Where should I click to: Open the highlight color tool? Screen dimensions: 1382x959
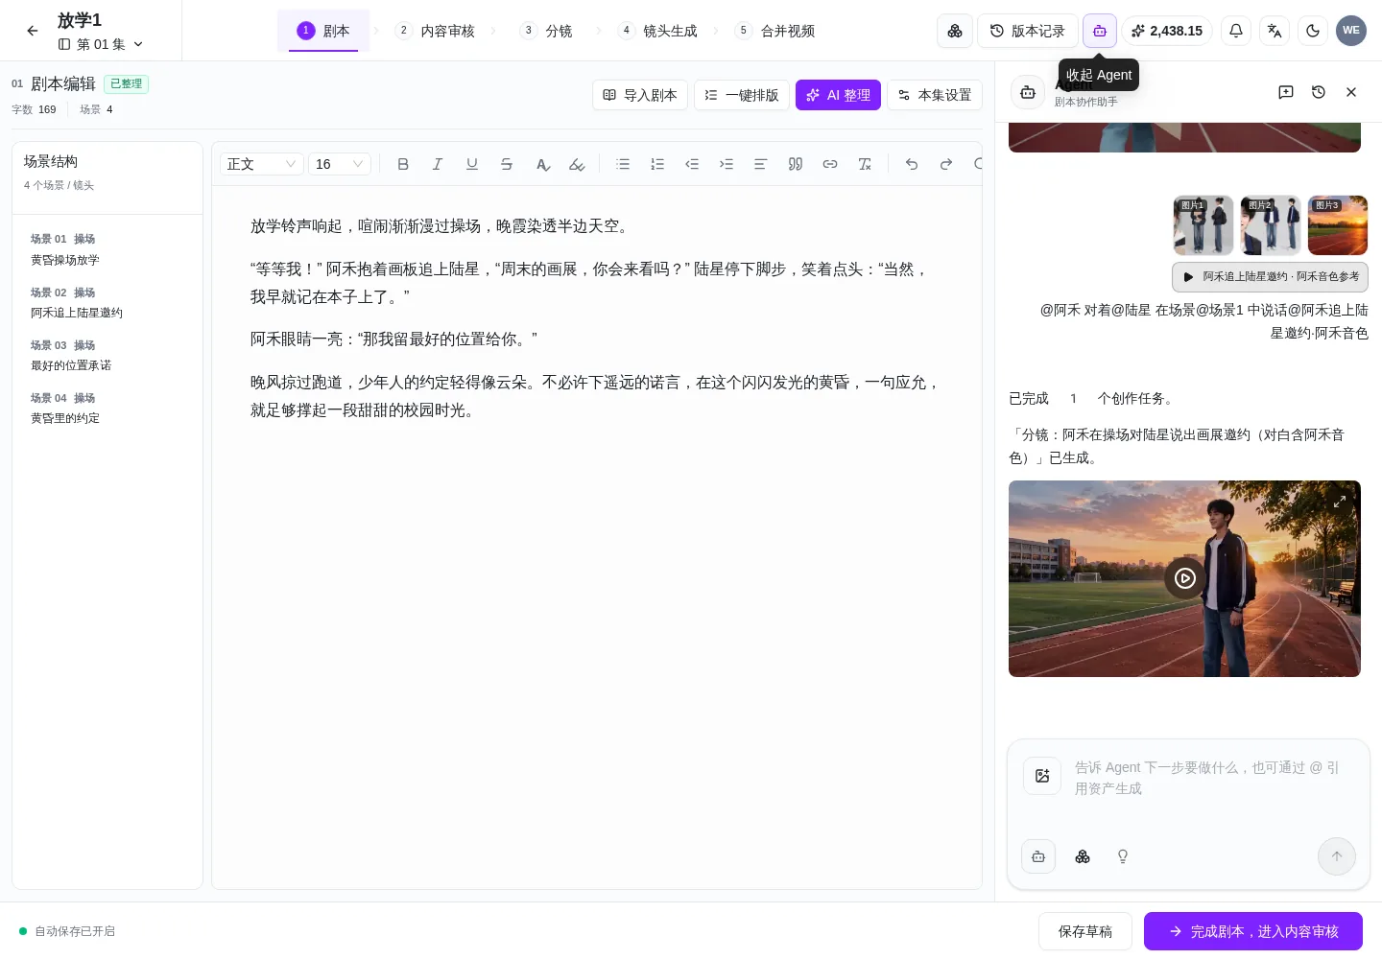coord(577,164)
